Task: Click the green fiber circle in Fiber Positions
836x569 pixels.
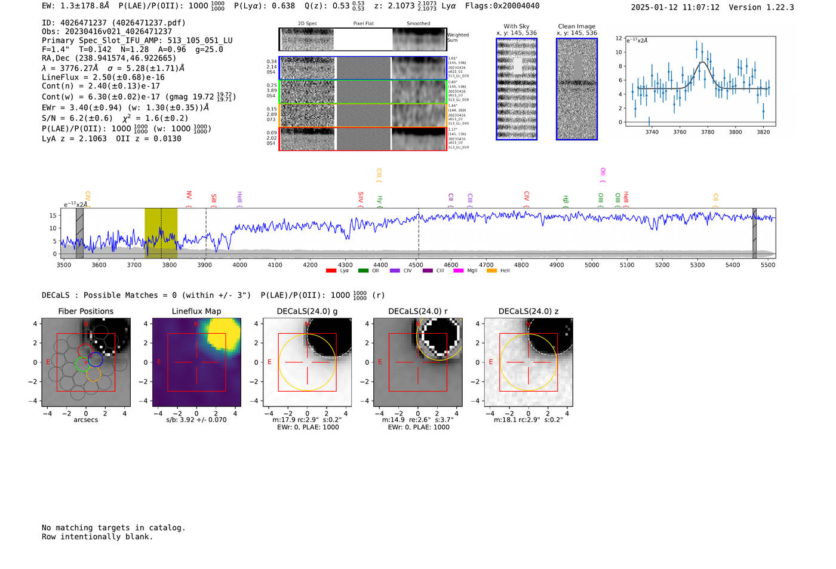Action: tap(83, 364)
